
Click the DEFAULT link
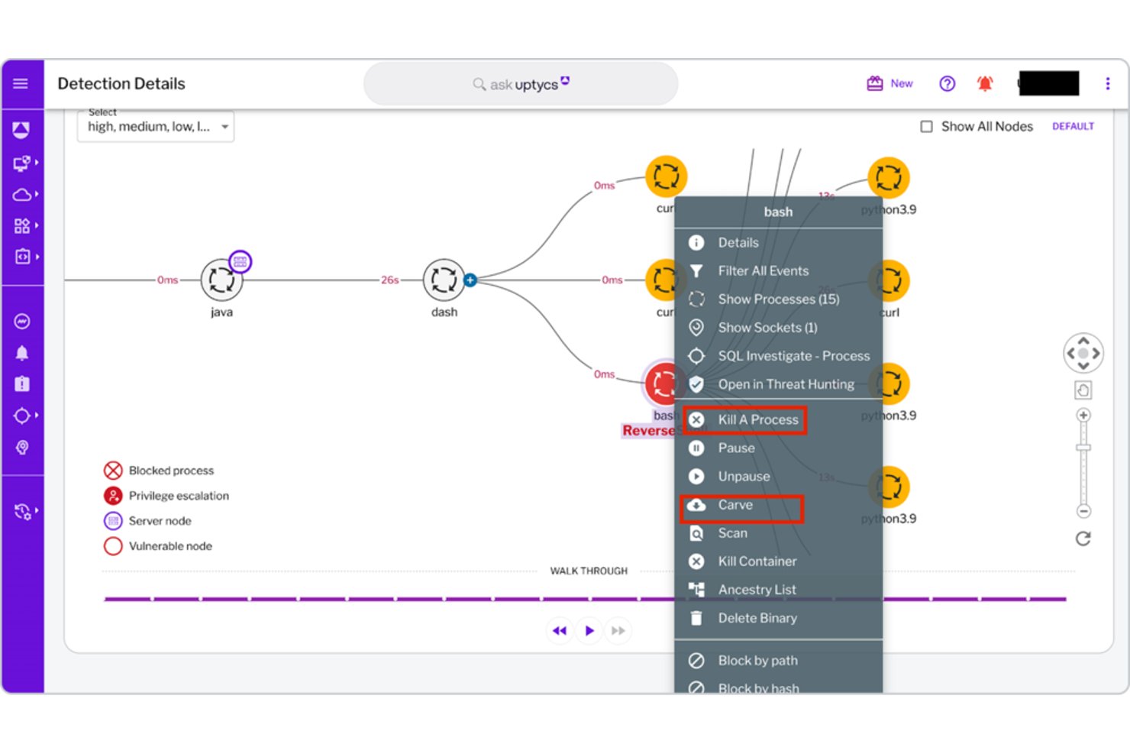tap(1073, 126)
